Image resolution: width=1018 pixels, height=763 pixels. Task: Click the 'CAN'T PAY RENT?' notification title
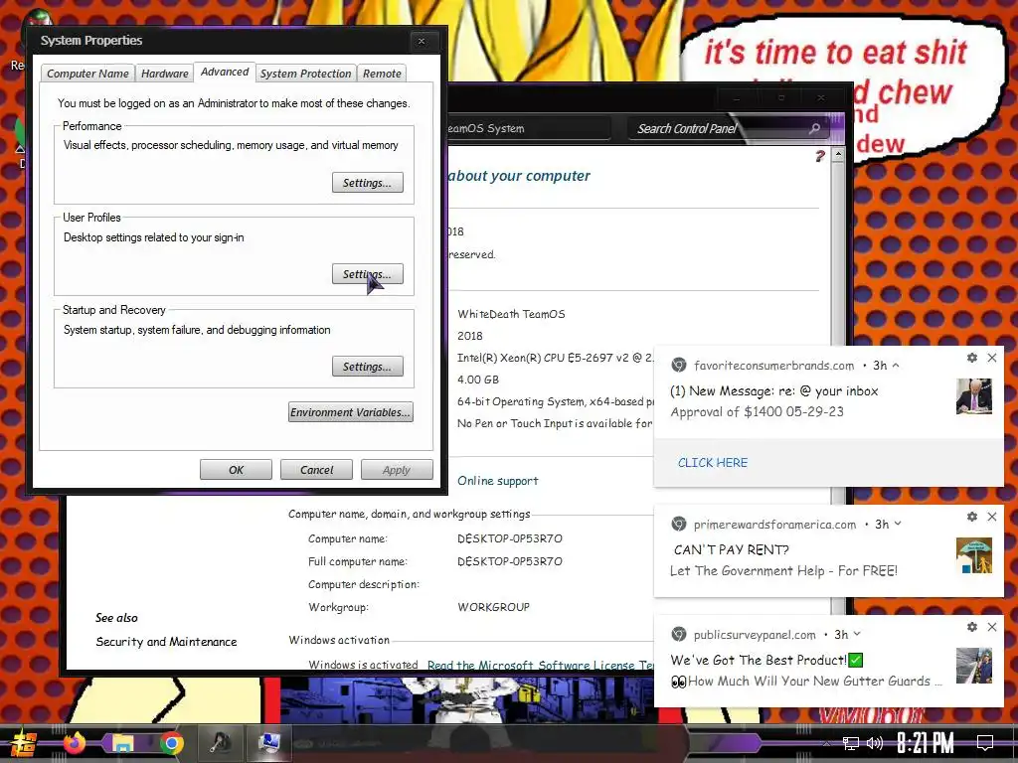coord(731,550)
